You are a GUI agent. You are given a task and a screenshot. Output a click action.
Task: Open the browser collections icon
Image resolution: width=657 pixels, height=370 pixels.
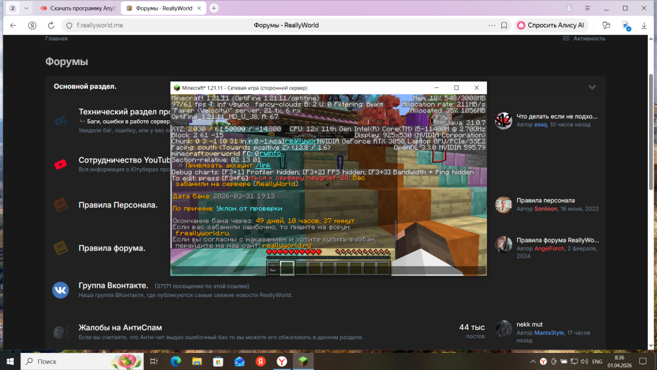coord(606,26)
